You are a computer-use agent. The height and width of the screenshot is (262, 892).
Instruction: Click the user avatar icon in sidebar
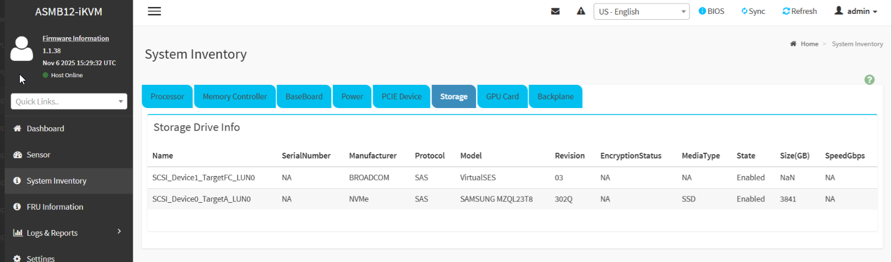pos(22,49)
